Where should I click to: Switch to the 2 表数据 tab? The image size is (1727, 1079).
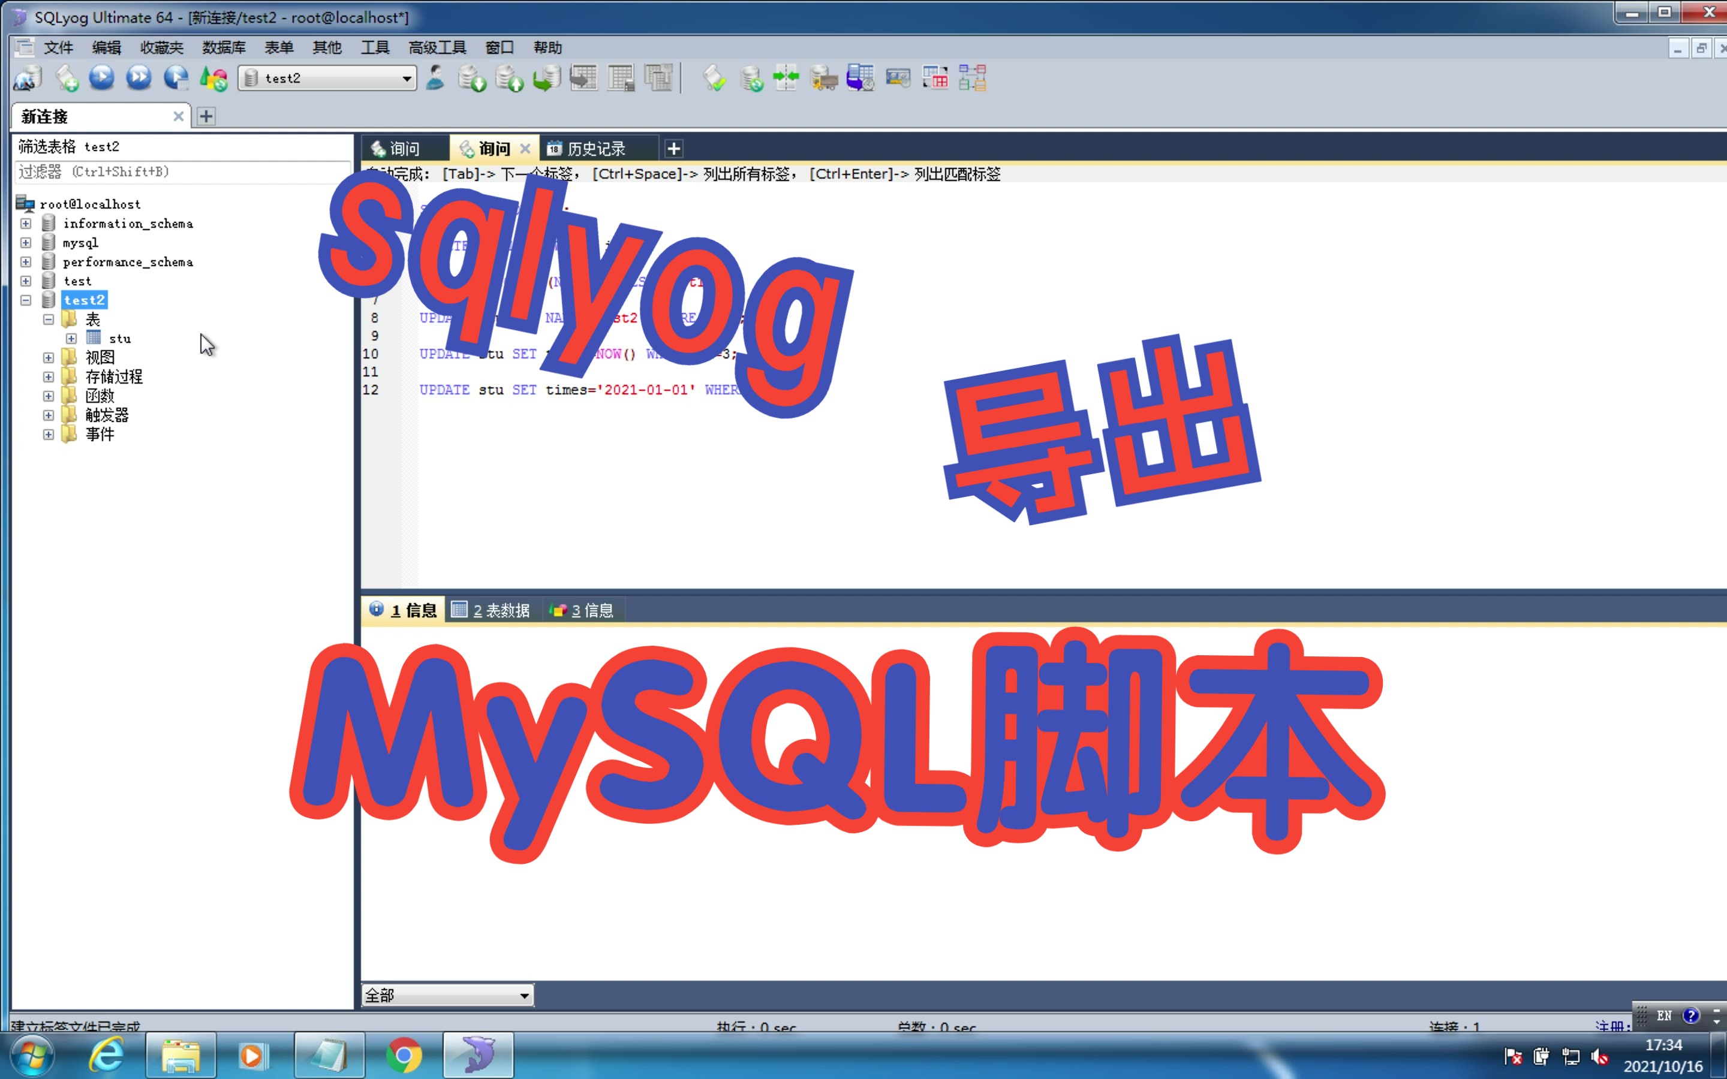(492, 610)
